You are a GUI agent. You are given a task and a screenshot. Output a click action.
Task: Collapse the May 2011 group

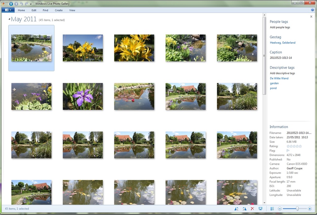9,19
